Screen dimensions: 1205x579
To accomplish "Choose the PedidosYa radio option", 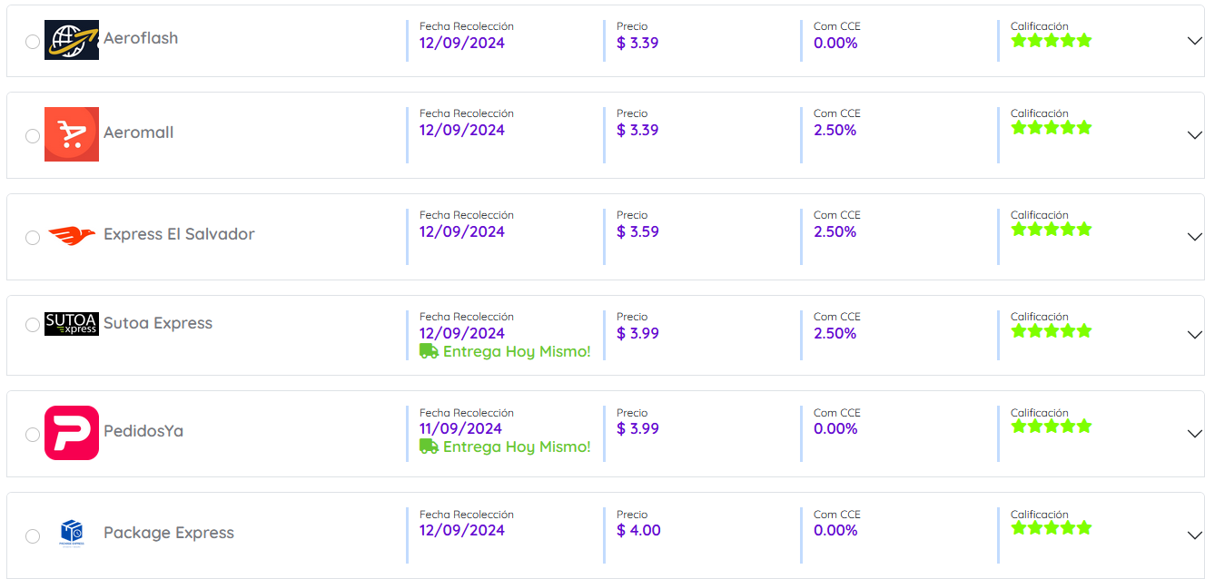I will [33, 435].
